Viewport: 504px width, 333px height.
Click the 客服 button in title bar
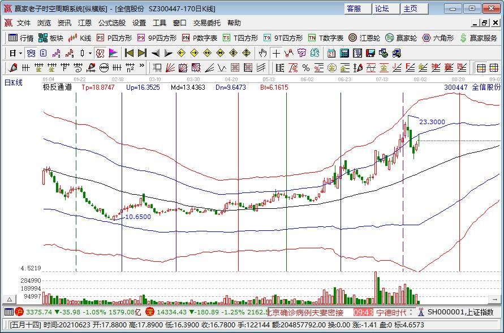(354, 8)
